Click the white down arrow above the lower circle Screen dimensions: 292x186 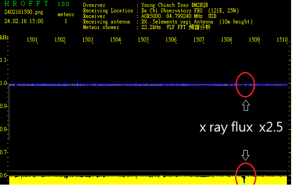[x=246, y=154]
